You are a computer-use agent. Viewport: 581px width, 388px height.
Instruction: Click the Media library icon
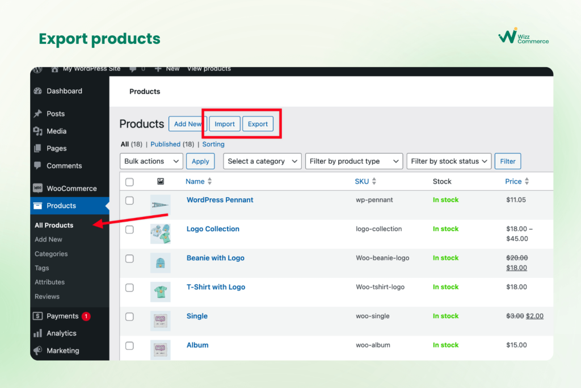pos(38,131)
